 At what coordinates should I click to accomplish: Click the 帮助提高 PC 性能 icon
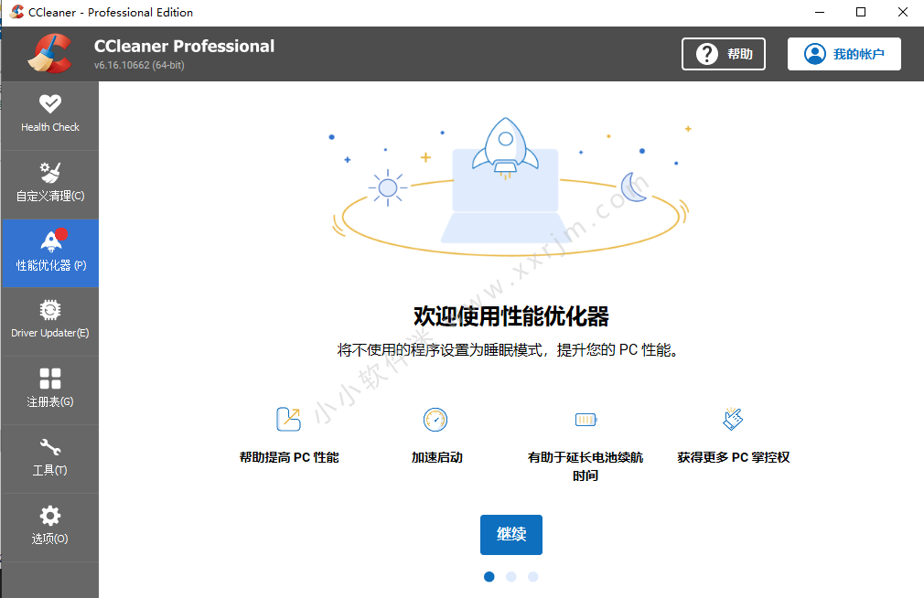(x=289, y=420)
